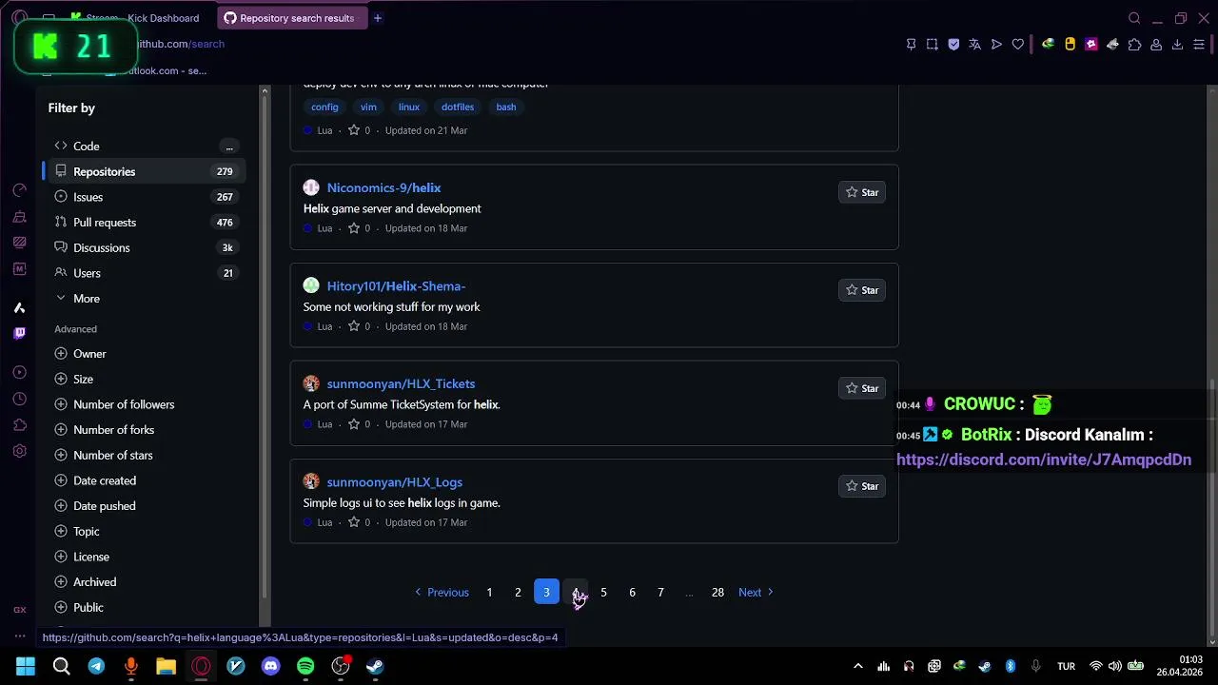Image resolution: width=1218 pixels, height=685 pixels.
Task: Open the translate page icon
Action: (x=974, y=44)
